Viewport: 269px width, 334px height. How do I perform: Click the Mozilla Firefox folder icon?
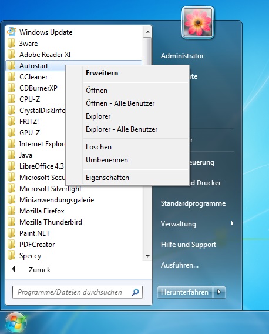pos(11,211)
